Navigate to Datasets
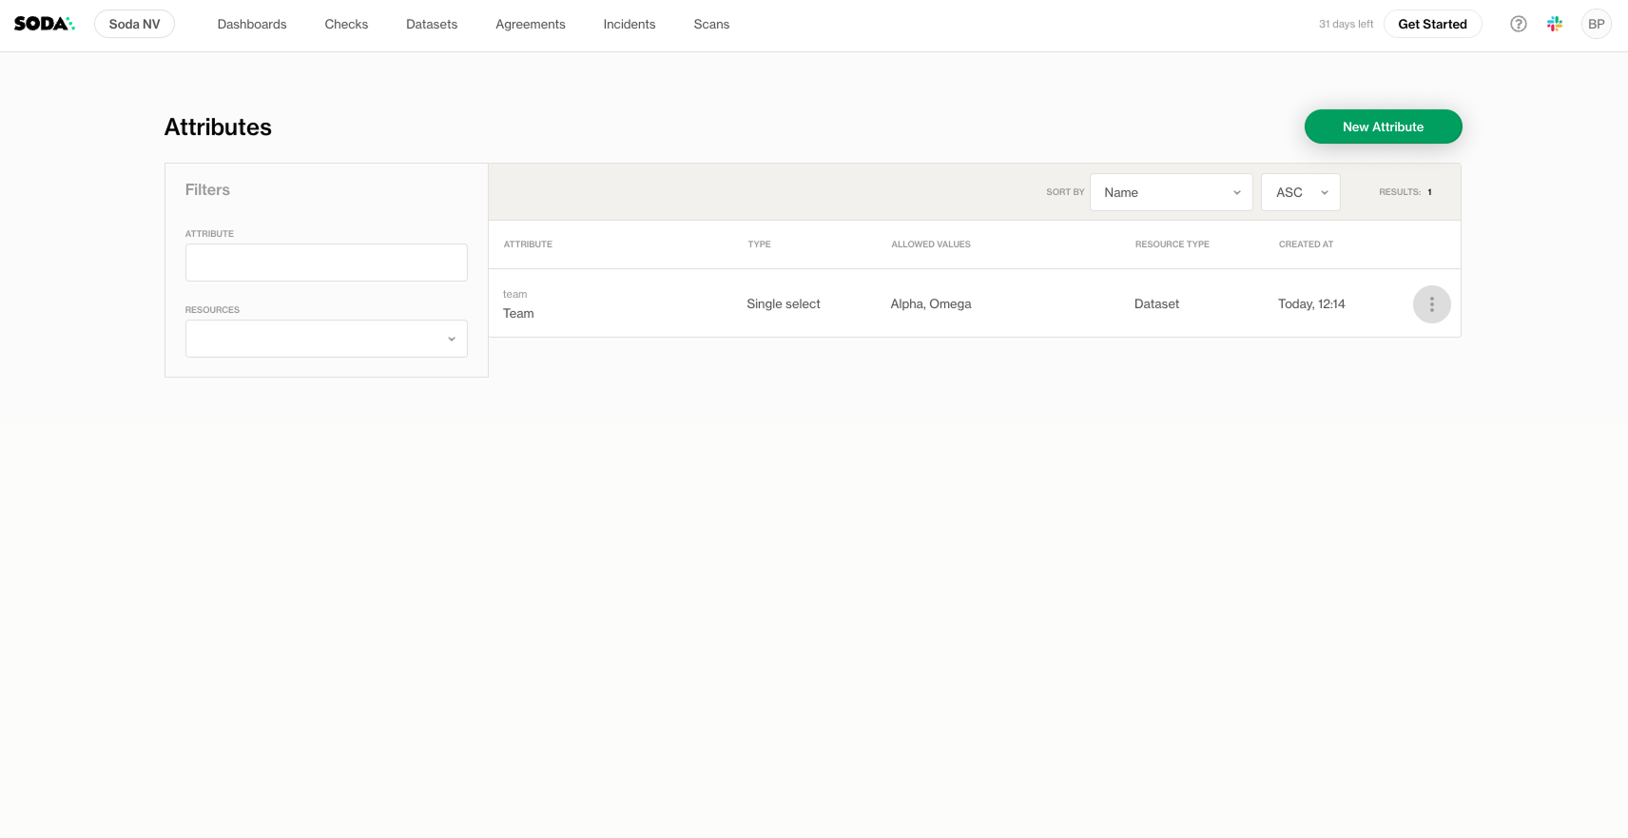 [x=432, y=24]
